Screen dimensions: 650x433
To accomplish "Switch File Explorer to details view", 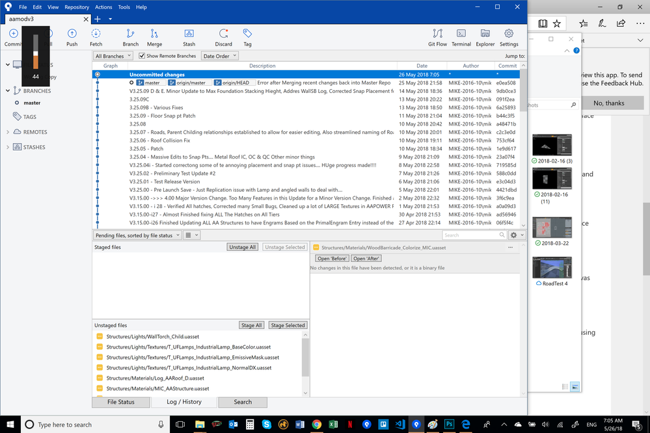I will pos(565,387).
